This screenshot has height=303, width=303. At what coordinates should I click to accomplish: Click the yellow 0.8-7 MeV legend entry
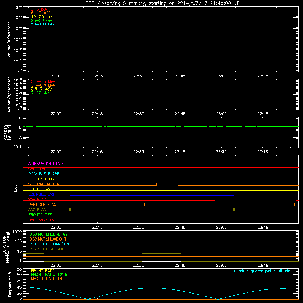pos(42,89)
